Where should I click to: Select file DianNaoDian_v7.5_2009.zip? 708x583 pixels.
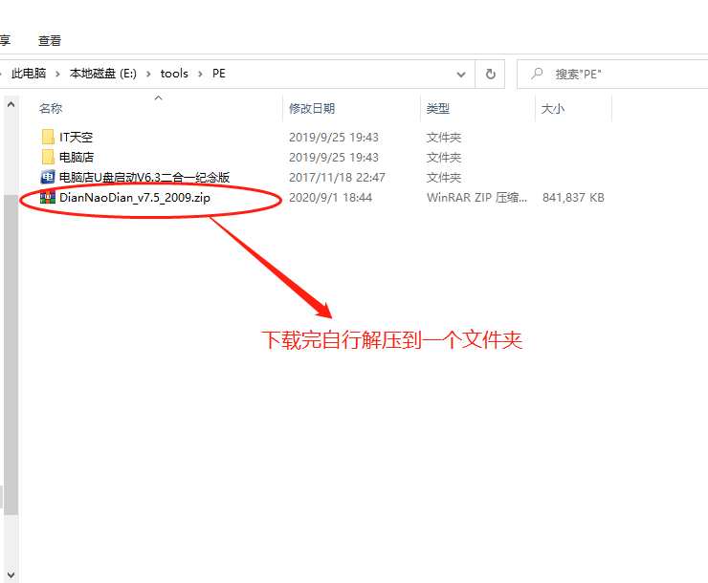click(x=135, y=198)
